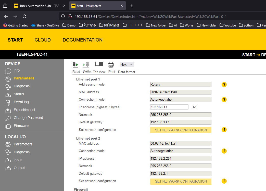
Task: Open the Info page icon in Device sidebar
Action: pos(8,71)
